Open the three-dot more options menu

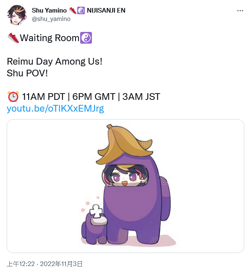(240, 10)
